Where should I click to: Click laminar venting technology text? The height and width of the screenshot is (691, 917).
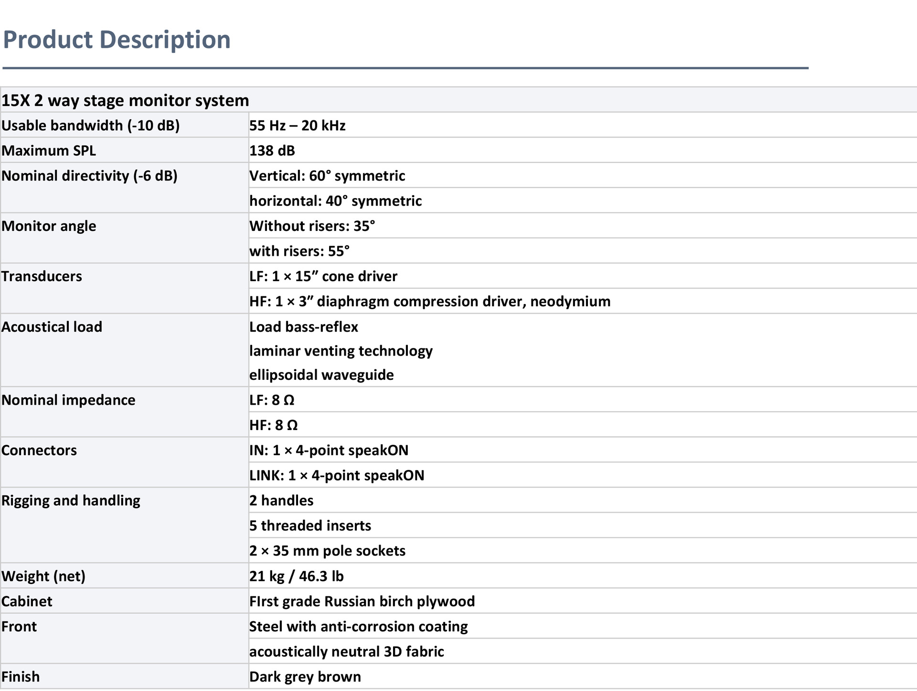(341, 351)
